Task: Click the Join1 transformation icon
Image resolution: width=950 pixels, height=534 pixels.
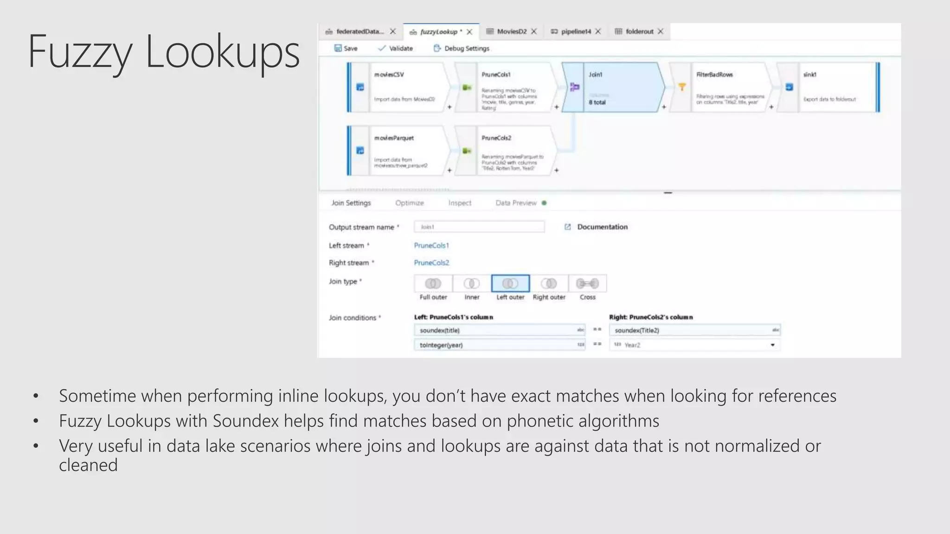Action: [574, 87]
